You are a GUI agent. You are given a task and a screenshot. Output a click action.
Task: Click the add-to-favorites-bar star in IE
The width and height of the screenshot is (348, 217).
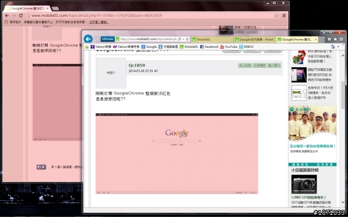[87, 47]
